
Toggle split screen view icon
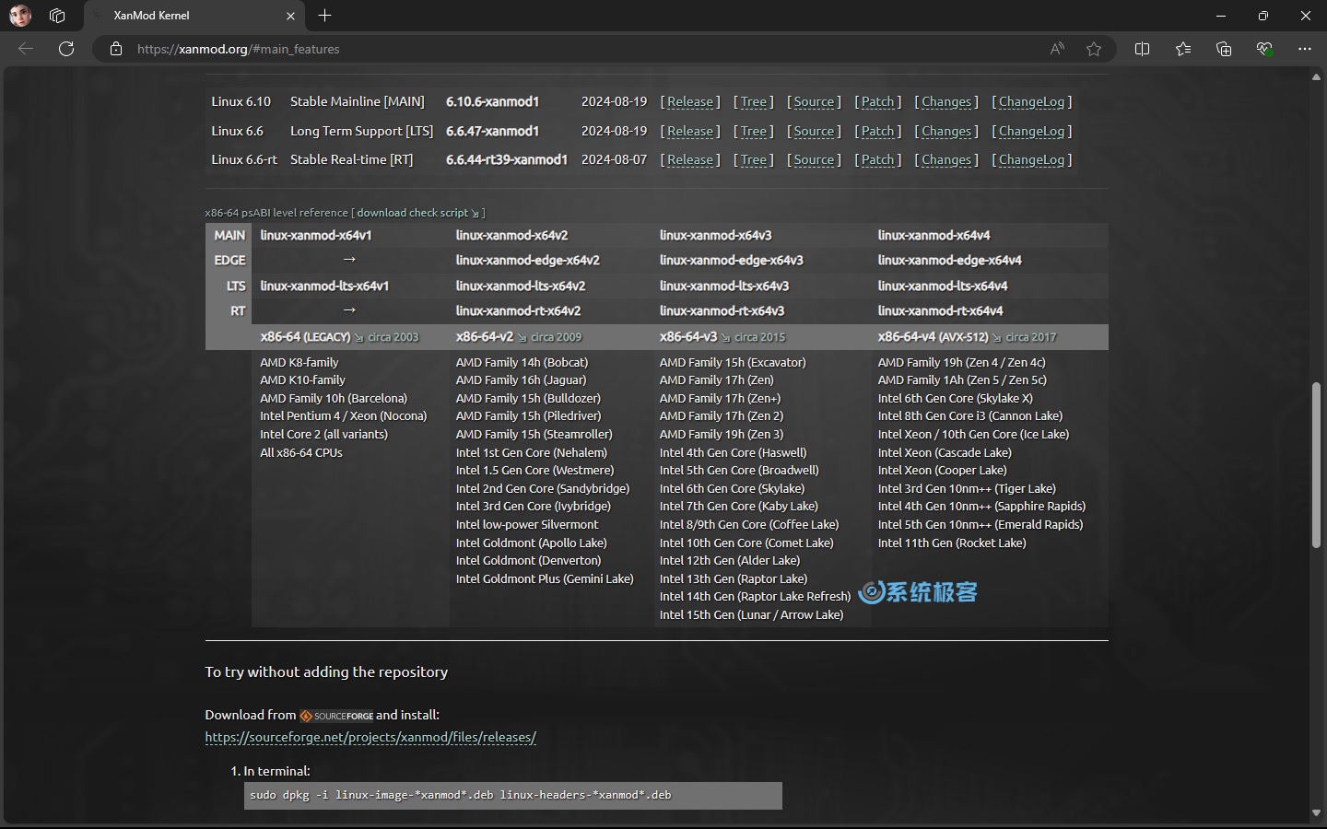(1142, 49)
